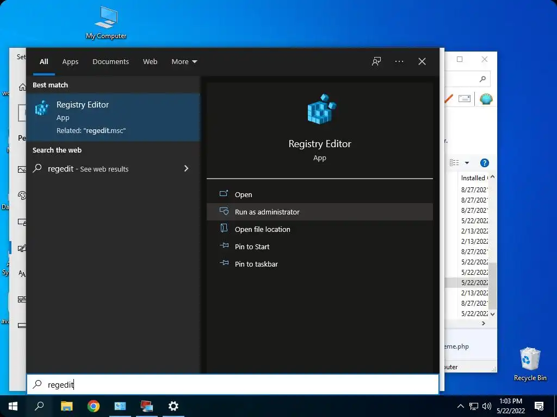Click the Run as administrator shield icon

pos(224,211)
